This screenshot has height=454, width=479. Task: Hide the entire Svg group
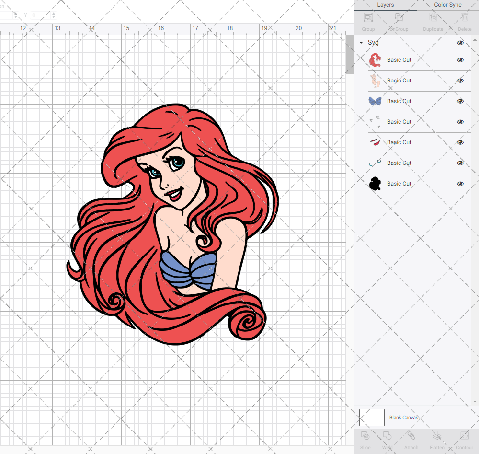click(460, 43)
